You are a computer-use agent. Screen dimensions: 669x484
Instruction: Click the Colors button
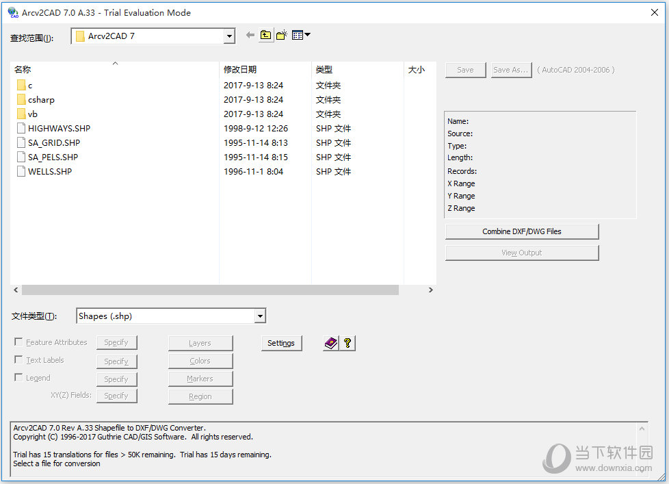tap(200, 361)
